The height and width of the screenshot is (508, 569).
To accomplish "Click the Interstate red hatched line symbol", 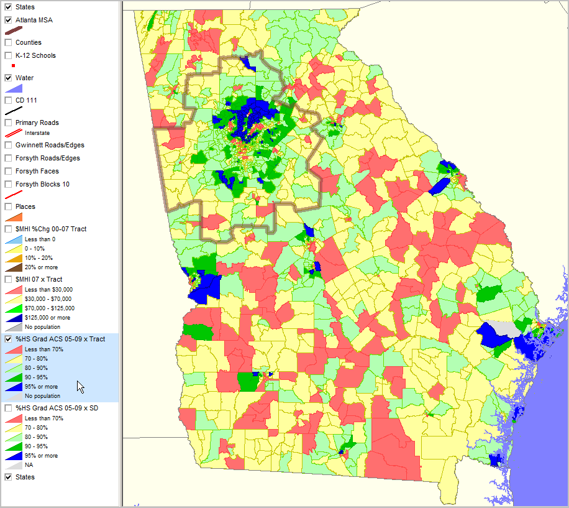I will [x=14, y=132].
